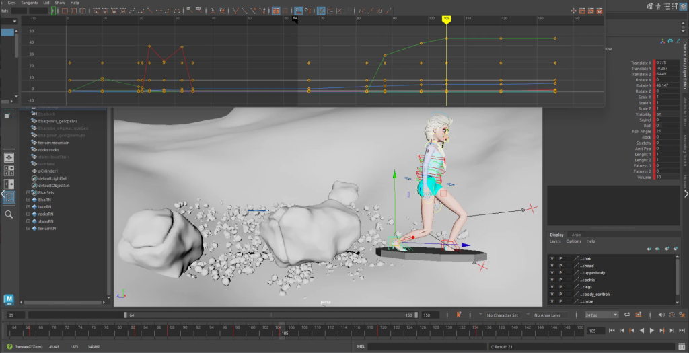Expand the terrainRN reference node
This screenshot has height=353, width=689.
tap(28, 229)
